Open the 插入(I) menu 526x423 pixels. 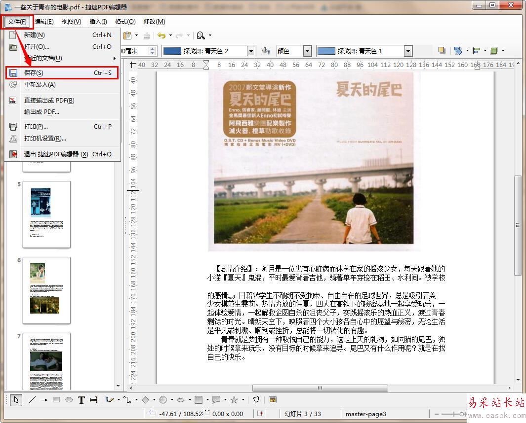pos(98,22)
